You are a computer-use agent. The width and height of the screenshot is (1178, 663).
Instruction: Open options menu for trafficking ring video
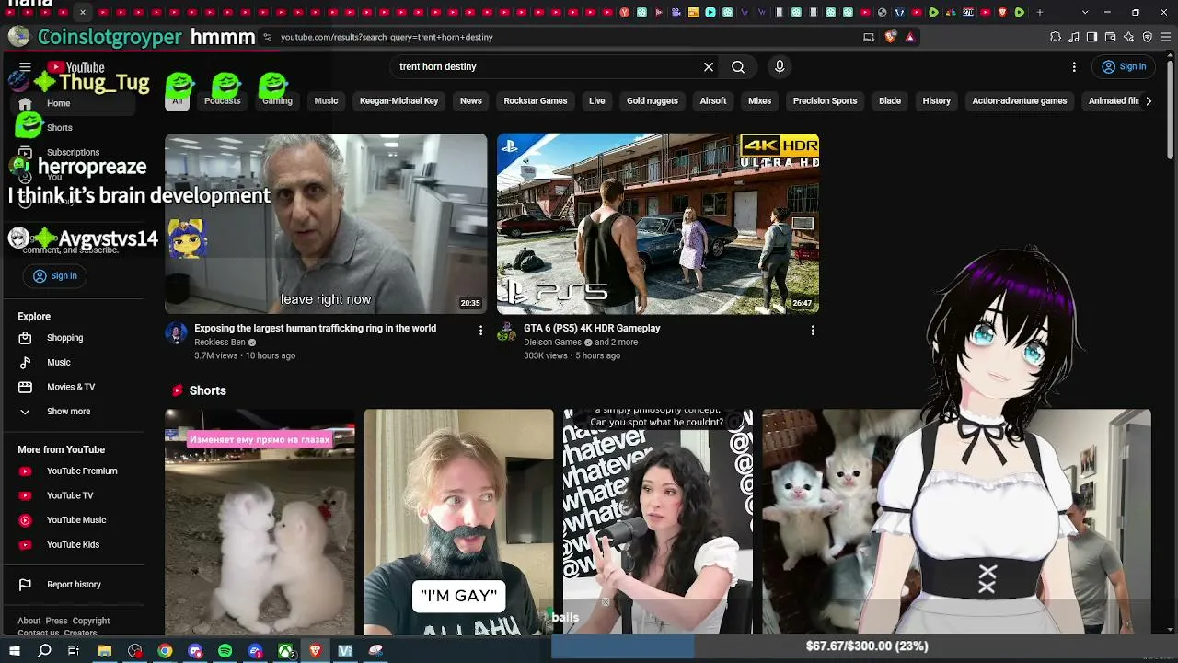tap(480, 330)
